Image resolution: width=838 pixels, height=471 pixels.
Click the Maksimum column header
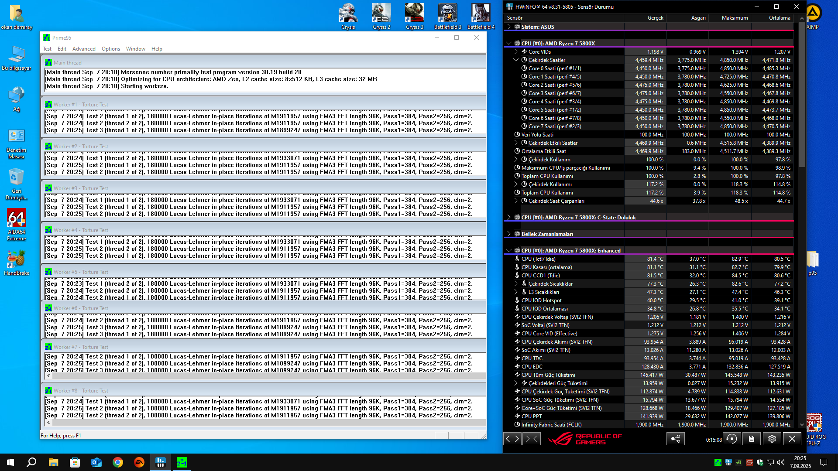tap(730, 18)
